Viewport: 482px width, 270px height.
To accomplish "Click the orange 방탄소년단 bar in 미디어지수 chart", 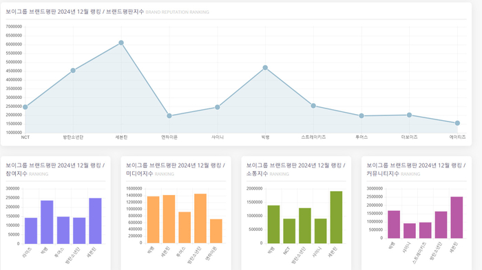I will (x=200, y=218).
